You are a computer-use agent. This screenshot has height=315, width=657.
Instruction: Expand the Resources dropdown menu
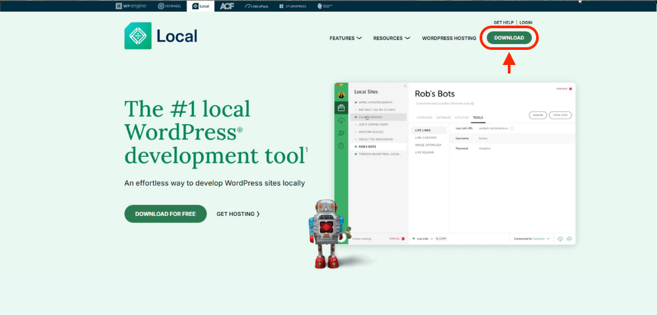tap(392, 38)
